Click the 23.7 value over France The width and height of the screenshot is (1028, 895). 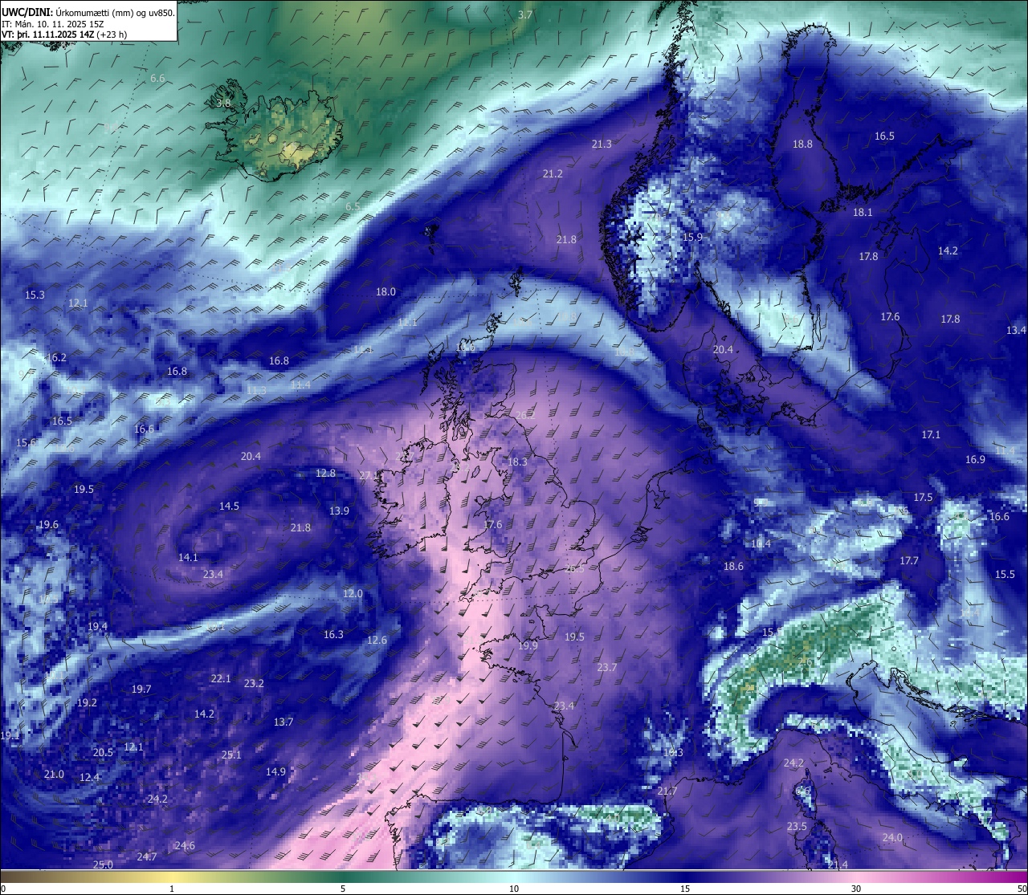click(607, 668)
